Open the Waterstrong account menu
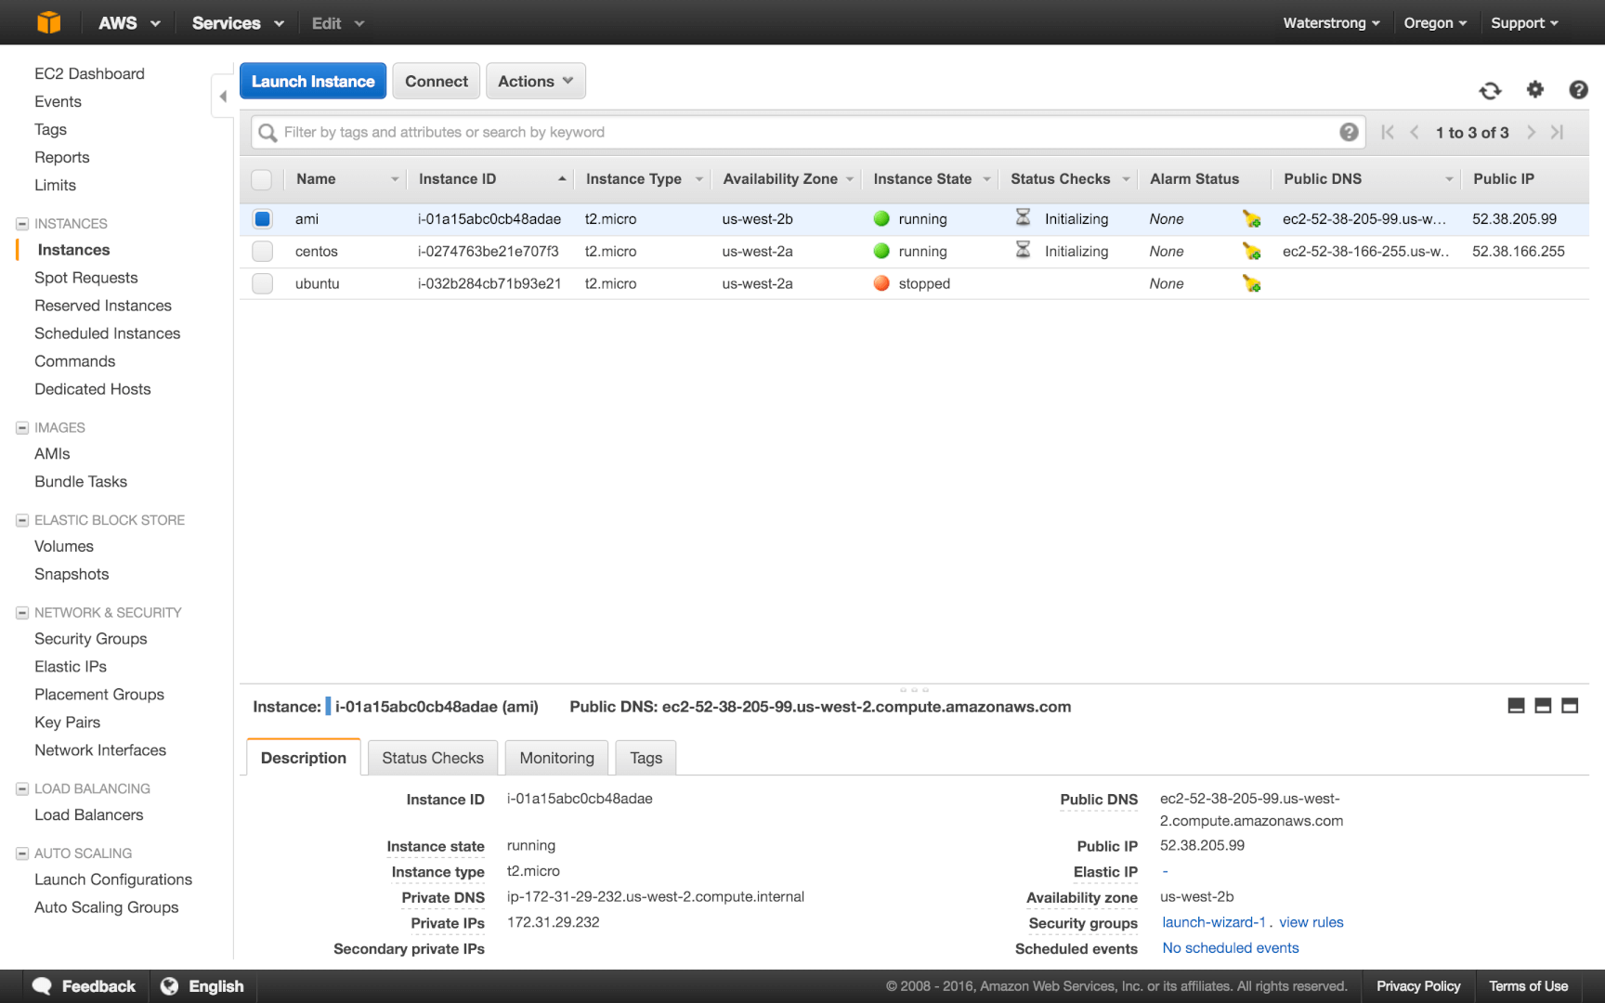Screen dimensions: 1605x1003 [1331, 23]
